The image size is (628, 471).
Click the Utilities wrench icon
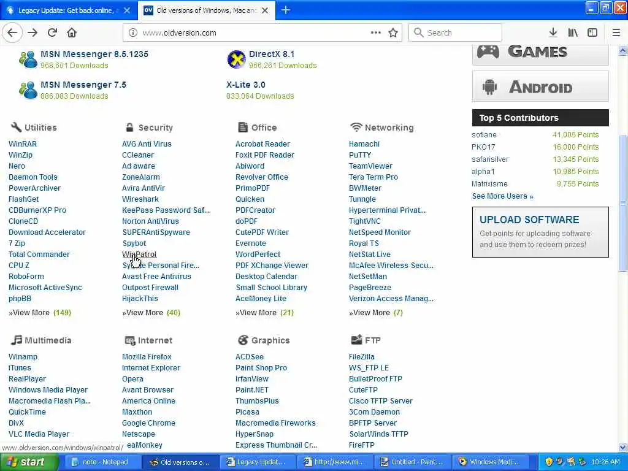pos(16,128)
